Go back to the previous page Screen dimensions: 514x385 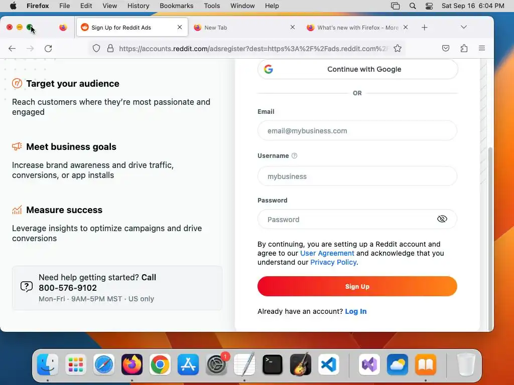(12, 49)
